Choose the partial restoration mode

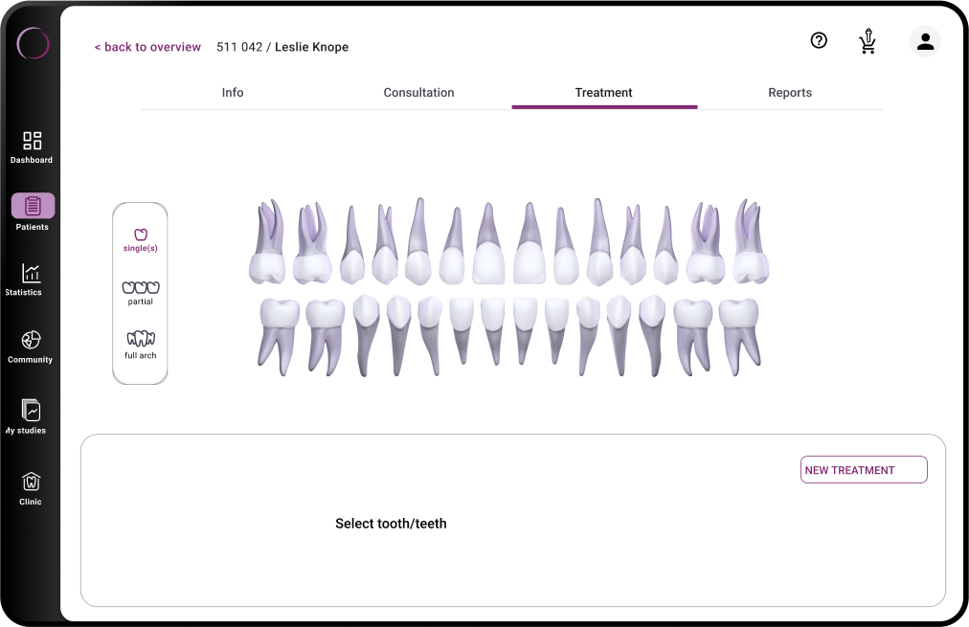pos(141,293)
